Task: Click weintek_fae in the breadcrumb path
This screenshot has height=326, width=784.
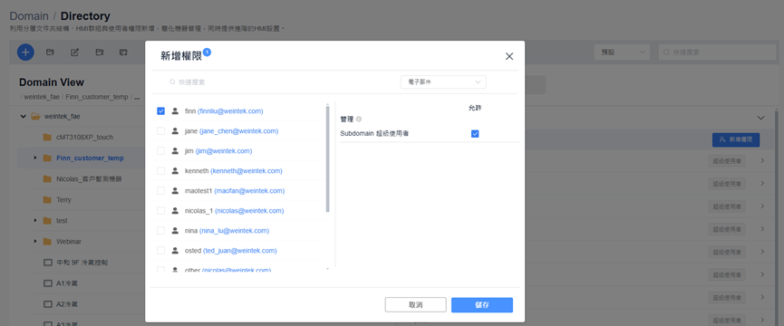Action: click(42, 97)
